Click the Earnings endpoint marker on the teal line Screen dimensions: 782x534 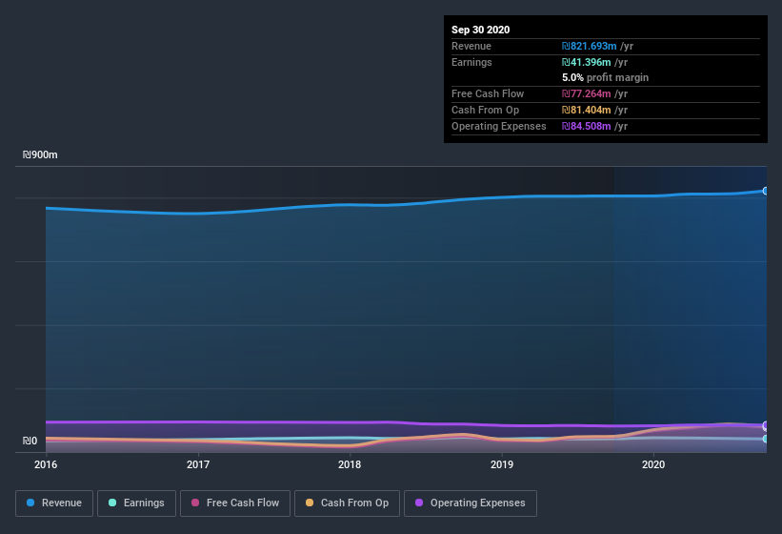[x=765, y=439]
